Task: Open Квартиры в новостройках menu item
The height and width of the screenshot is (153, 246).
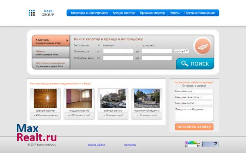Action: [89, 13]
